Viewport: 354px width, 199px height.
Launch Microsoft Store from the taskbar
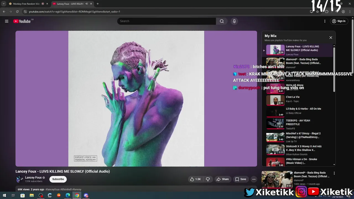coord(22,195)
